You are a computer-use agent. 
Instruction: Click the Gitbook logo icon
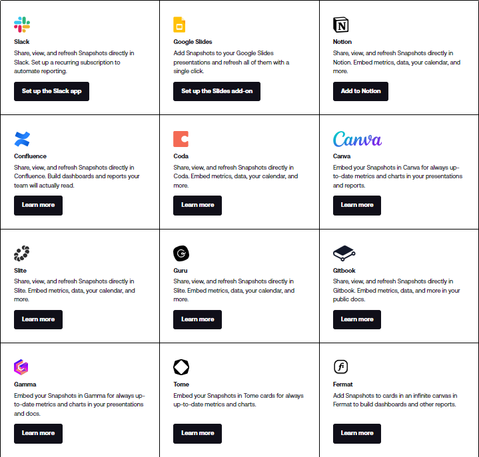click(x=344, y=253)
